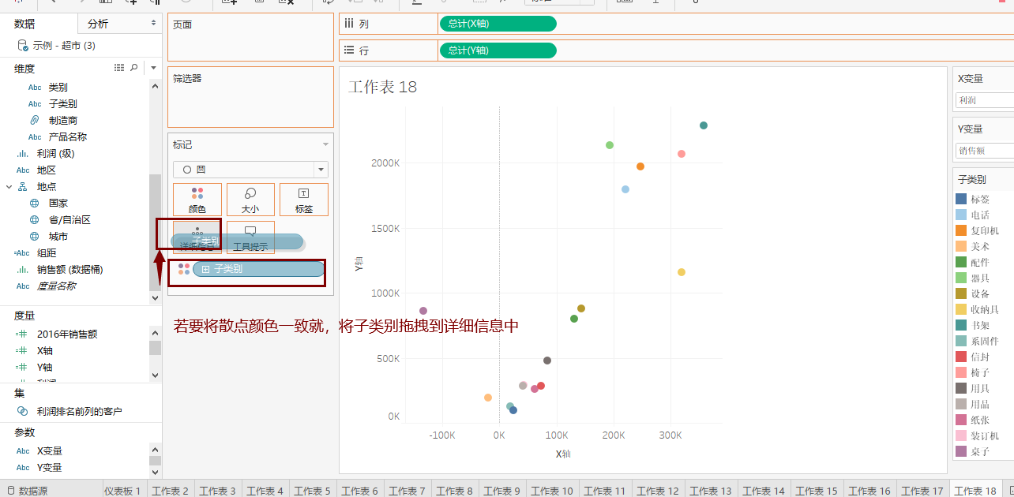The image size is (1014, 497).
Task: Open the 大小 size mark card
Action: (x=250, y=200)
